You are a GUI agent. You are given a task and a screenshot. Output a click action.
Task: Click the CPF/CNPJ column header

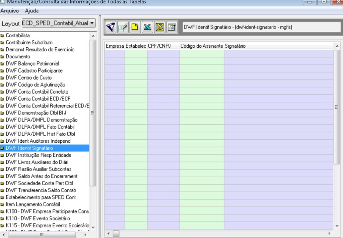pos(163,46)
